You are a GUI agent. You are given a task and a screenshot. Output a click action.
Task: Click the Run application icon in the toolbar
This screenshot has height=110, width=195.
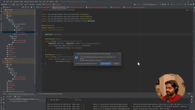[160, 4]
